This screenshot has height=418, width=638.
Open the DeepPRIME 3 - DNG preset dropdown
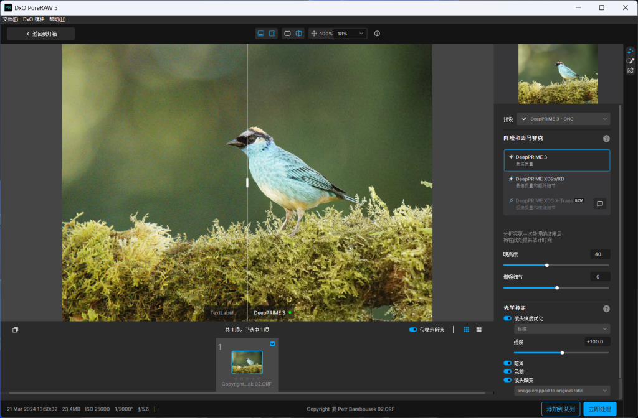coord(563,119)
